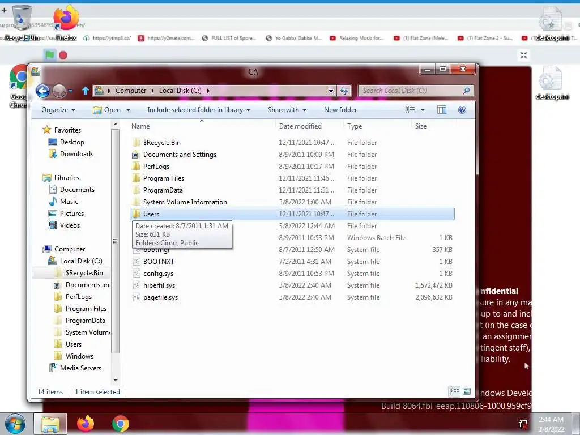Open Downloads in the navigation pane
The width and height of the screenshot is (580, 435).
76,154
